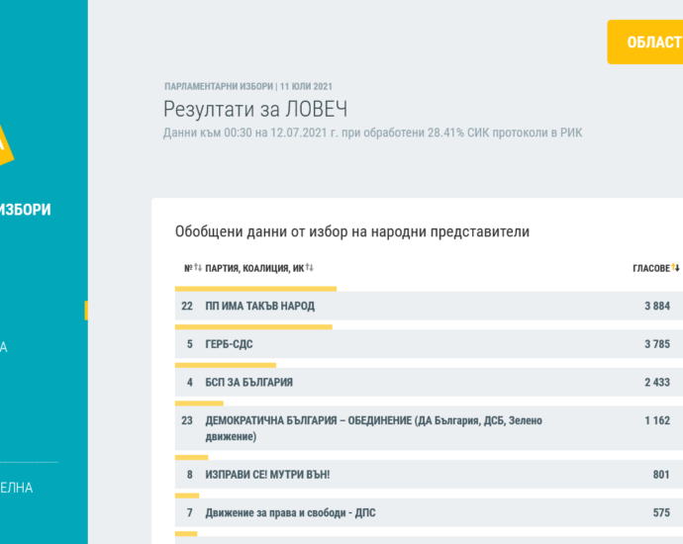Click vote count 3 785
The width and height of the screenshot is (683, 544).
[x=657, y=344]
